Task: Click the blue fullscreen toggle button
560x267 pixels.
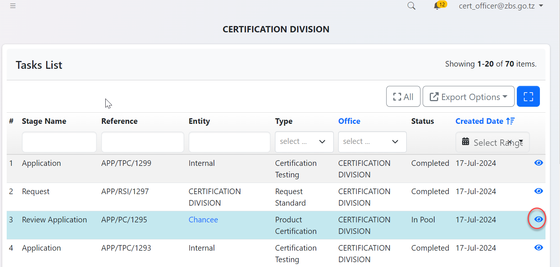Action: [x=528, y=97]
